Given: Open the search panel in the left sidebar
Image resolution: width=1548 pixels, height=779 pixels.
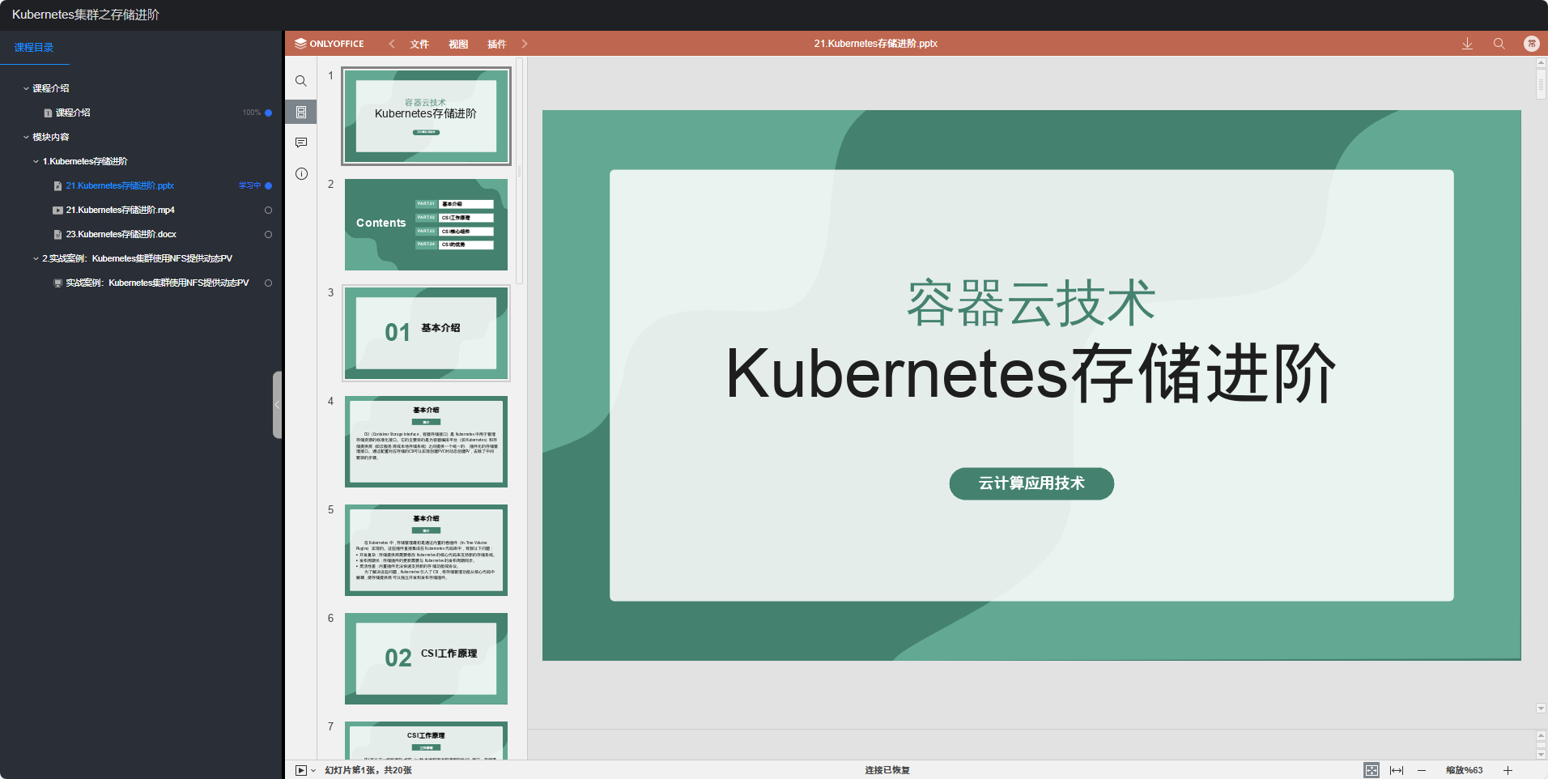Looking at the screenshot, I should click(301, 81).
